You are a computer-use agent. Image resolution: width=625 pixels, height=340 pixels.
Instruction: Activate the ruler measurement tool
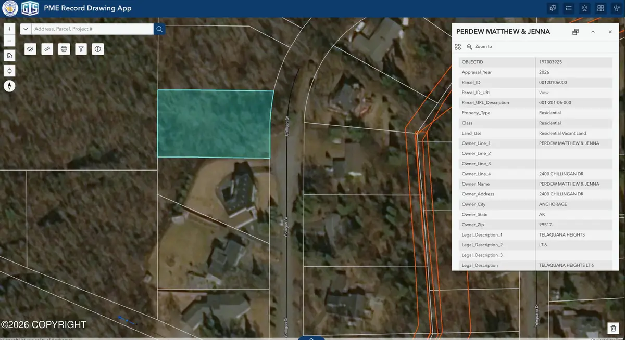pos(47,49)
